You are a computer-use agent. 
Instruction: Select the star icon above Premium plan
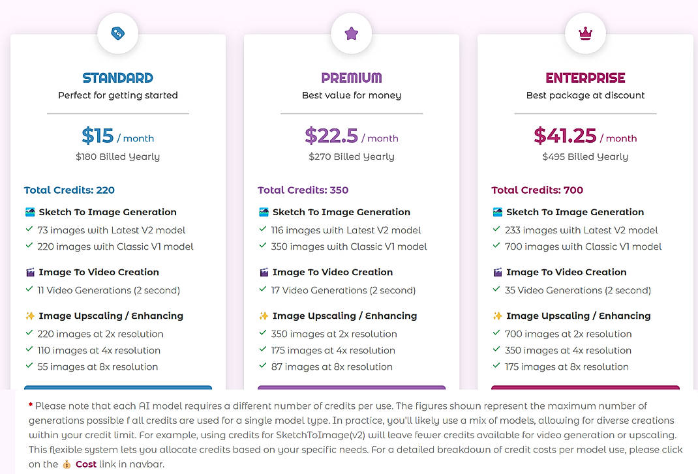[352, 32]
